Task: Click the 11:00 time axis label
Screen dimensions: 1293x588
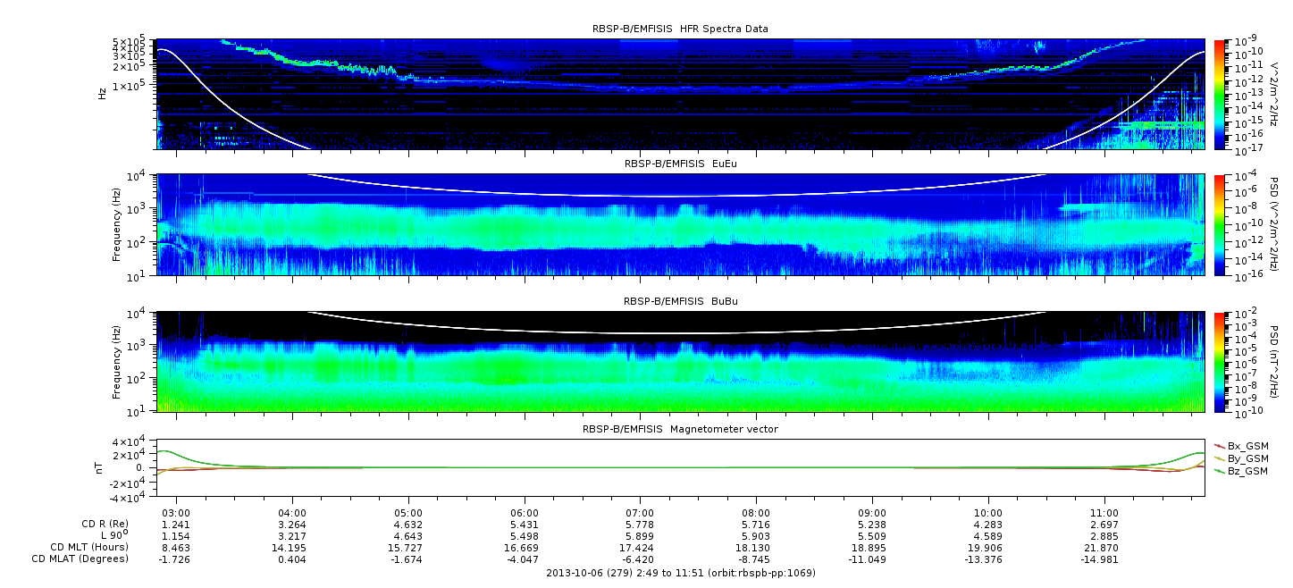Action: click(1104, 513)
